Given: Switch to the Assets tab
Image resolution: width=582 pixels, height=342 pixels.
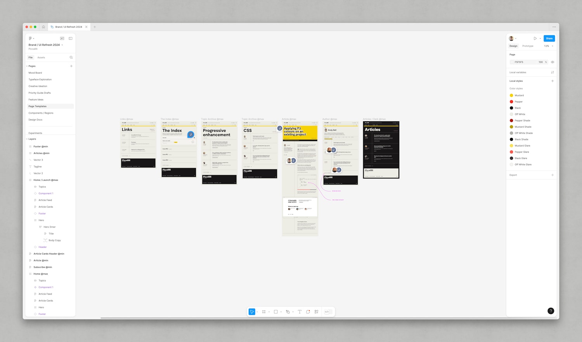Looking at the screenshot, I should [41, 57].
